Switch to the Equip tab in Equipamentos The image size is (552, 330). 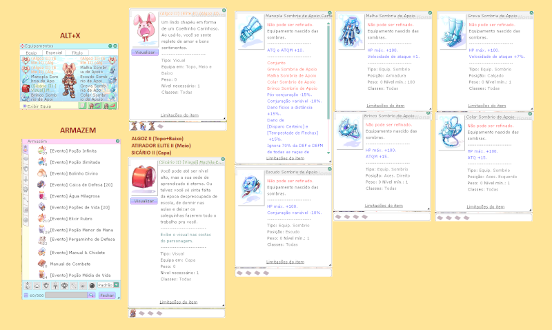coord(31,53)
